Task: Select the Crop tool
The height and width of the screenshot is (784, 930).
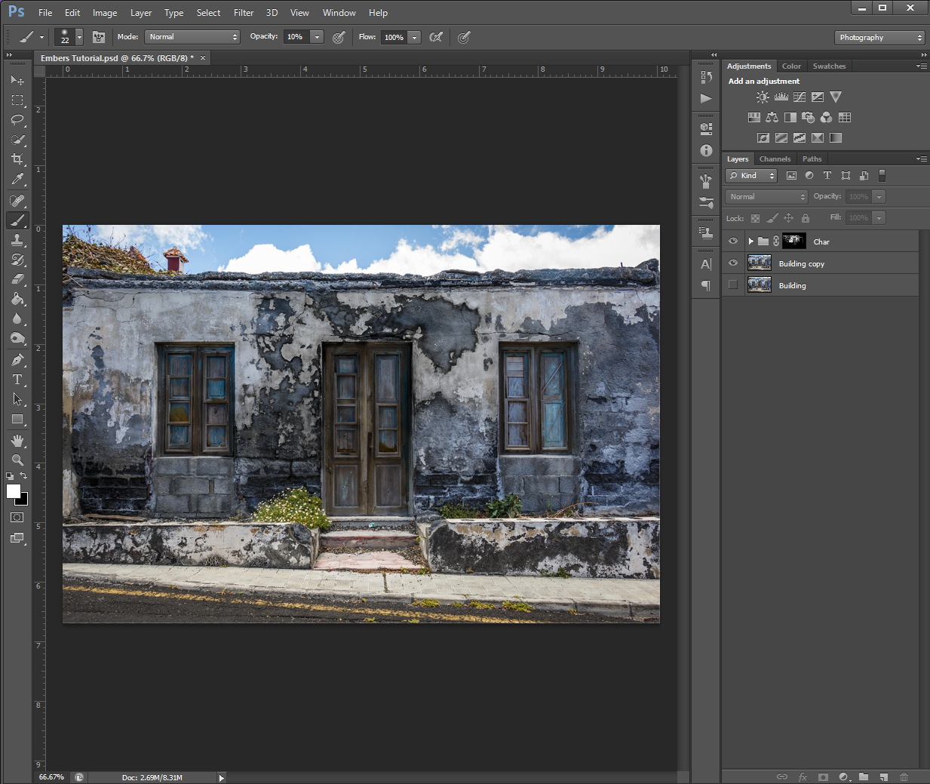Action: pyautogui.click(x=17, y=159)
